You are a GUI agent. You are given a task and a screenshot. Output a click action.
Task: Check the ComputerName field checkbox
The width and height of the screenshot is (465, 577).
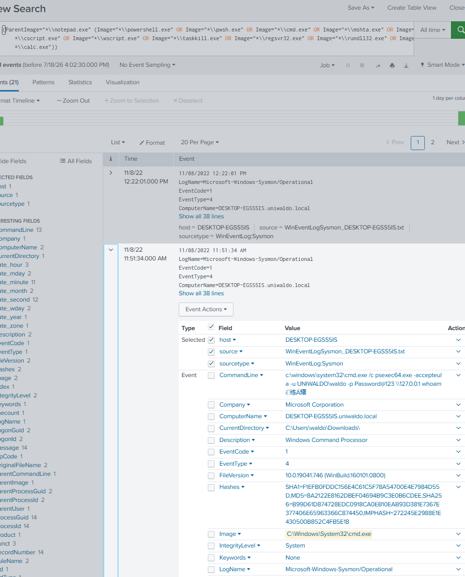(211, 417)
